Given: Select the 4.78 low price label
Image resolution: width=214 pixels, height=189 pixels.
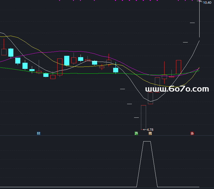Looking at the screenshot, I should (x=150, y=130).
